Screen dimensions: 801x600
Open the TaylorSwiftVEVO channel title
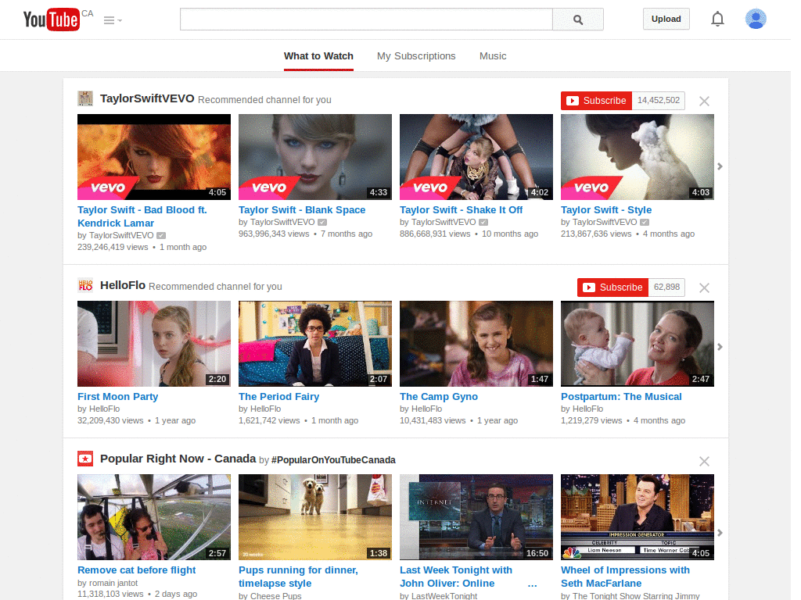pos(147,98)
